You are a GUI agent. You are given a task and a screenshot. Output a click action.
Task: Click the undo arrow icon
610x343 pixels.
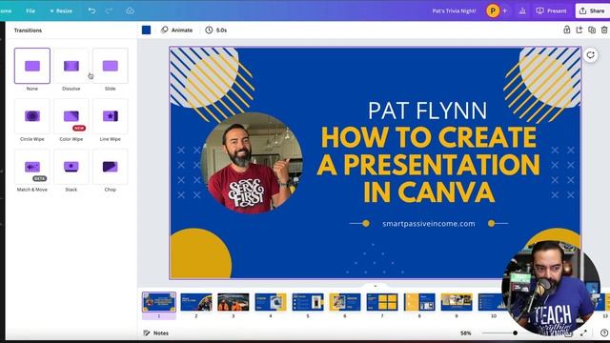(91, 10)
